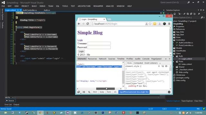Open PostsController.cs in Solution Explorer
Viewport: 206px width, 115px height.
(186, 45)
